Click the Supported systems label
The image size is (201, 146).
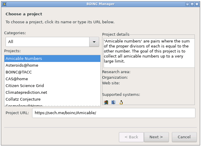point(121,95)
